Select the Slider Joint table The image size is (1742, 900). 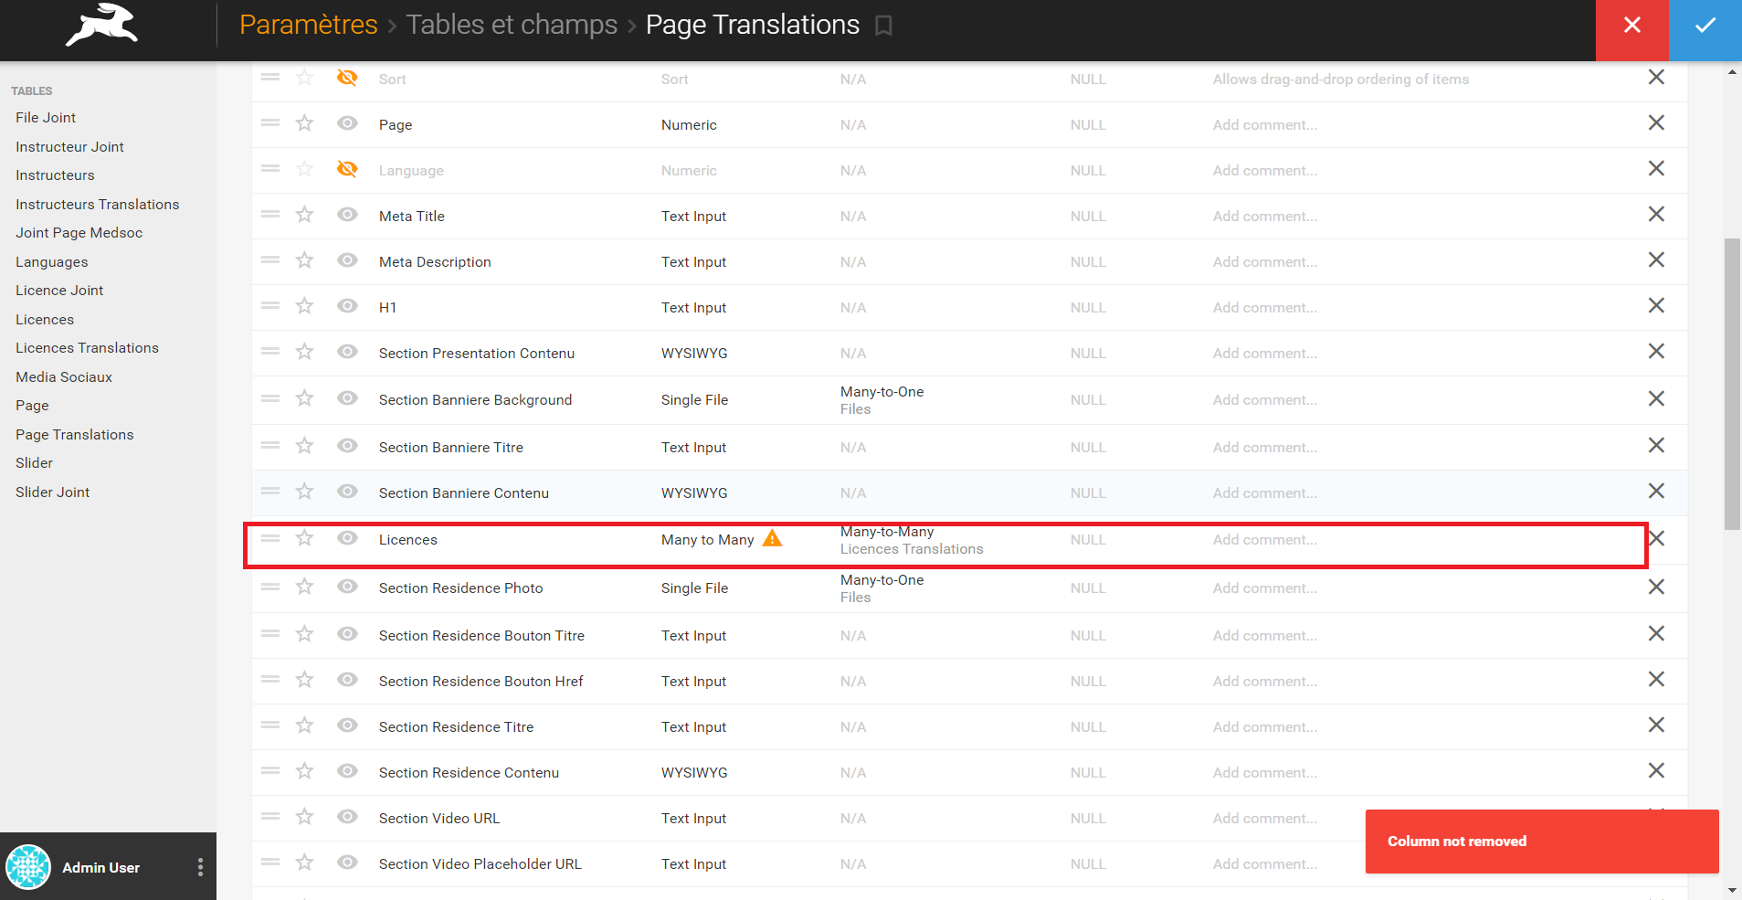tap(52, 492)
